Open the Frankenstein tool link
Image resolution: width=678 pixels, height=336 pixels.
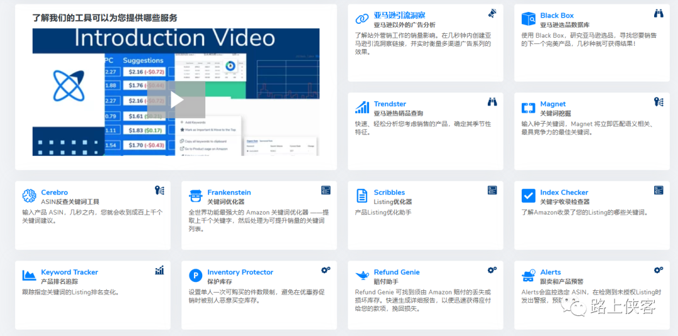pos(229,192)
